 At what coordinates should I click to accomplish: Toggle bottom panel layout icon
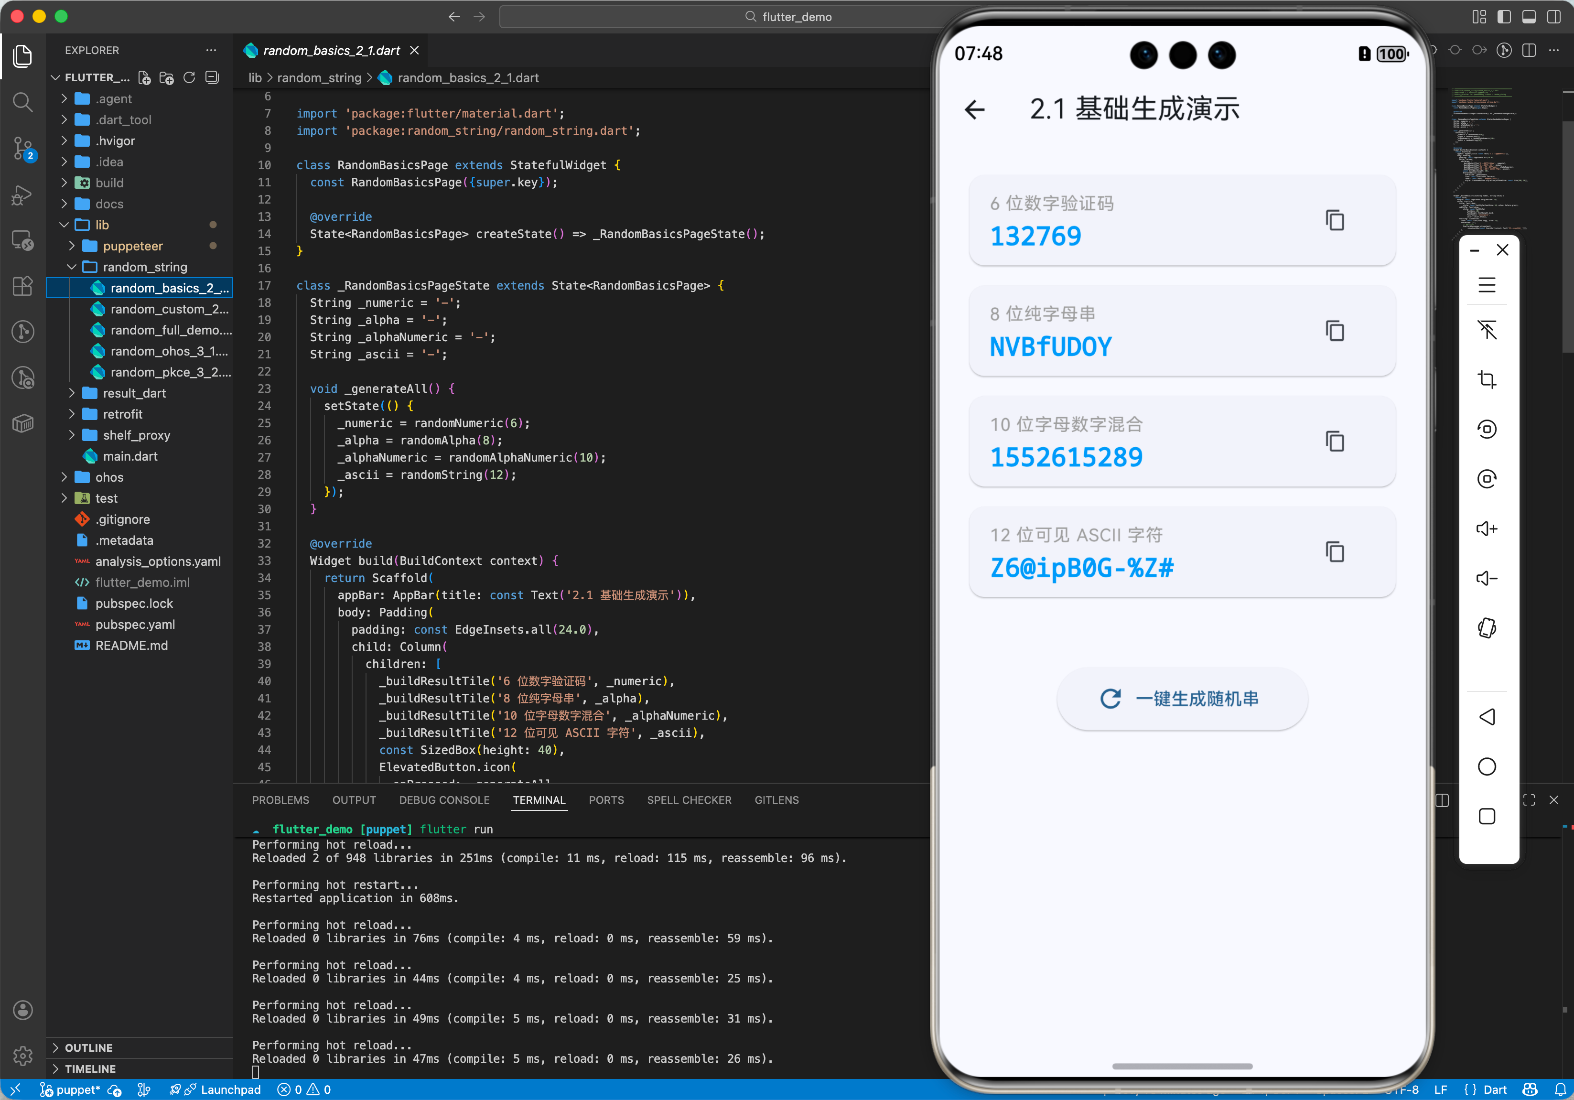click(x=1529, y=16)
